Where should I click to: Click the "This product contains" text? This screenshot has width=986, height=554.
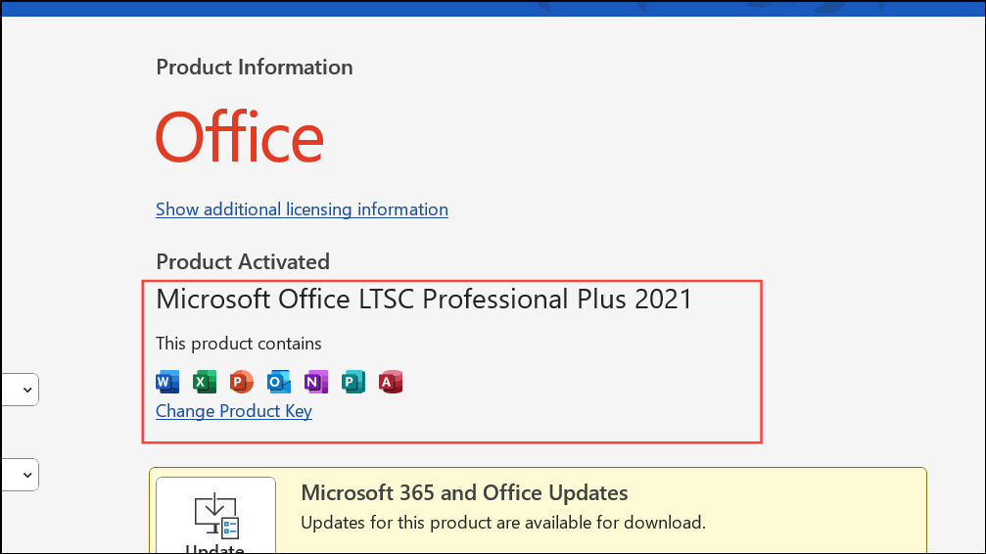[x=239, y=344]
